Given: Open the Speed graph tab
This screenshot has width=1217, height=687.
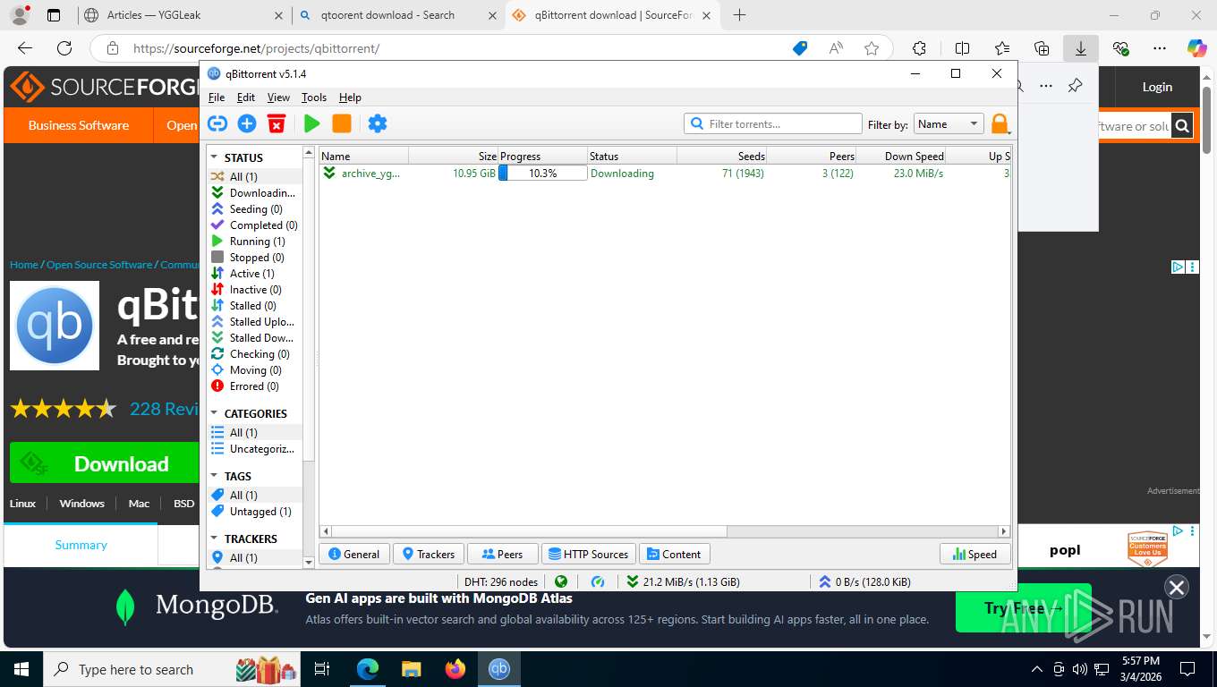Looking at the screenshot, I should (x=974, y=554).
